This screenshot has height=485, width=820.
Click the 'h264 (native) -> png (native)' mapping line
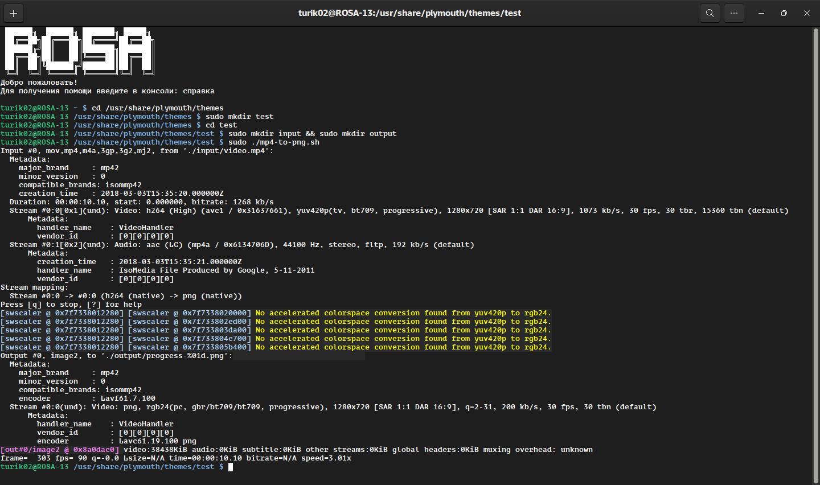tap(126, 296)
